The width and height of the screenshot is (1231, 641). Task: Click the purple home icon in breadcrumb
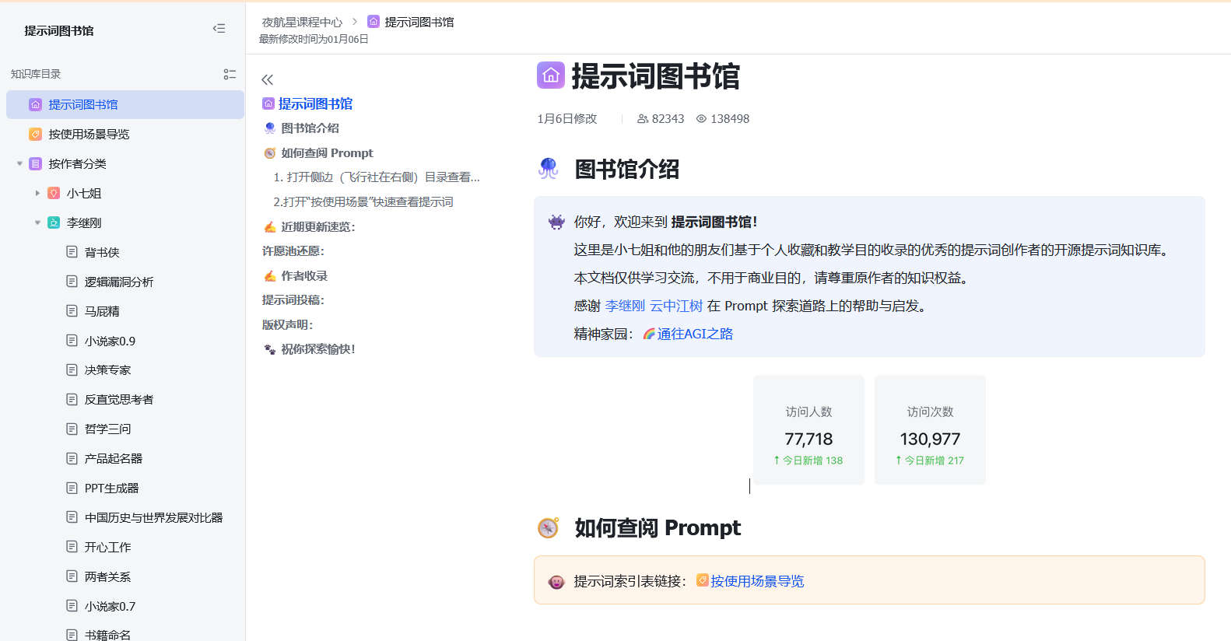tap(374, 22)
